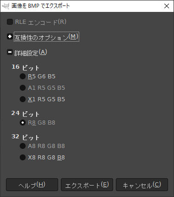Select the A1 R5 G5 B5 radio button
The height and width of the screenshot is (197, 174).
[22, 88]
